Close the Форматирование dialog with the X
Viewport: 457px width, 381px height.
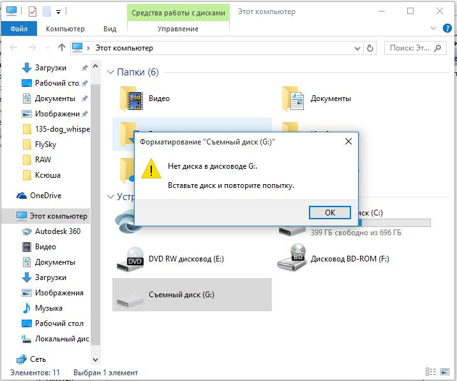(348, 141)
